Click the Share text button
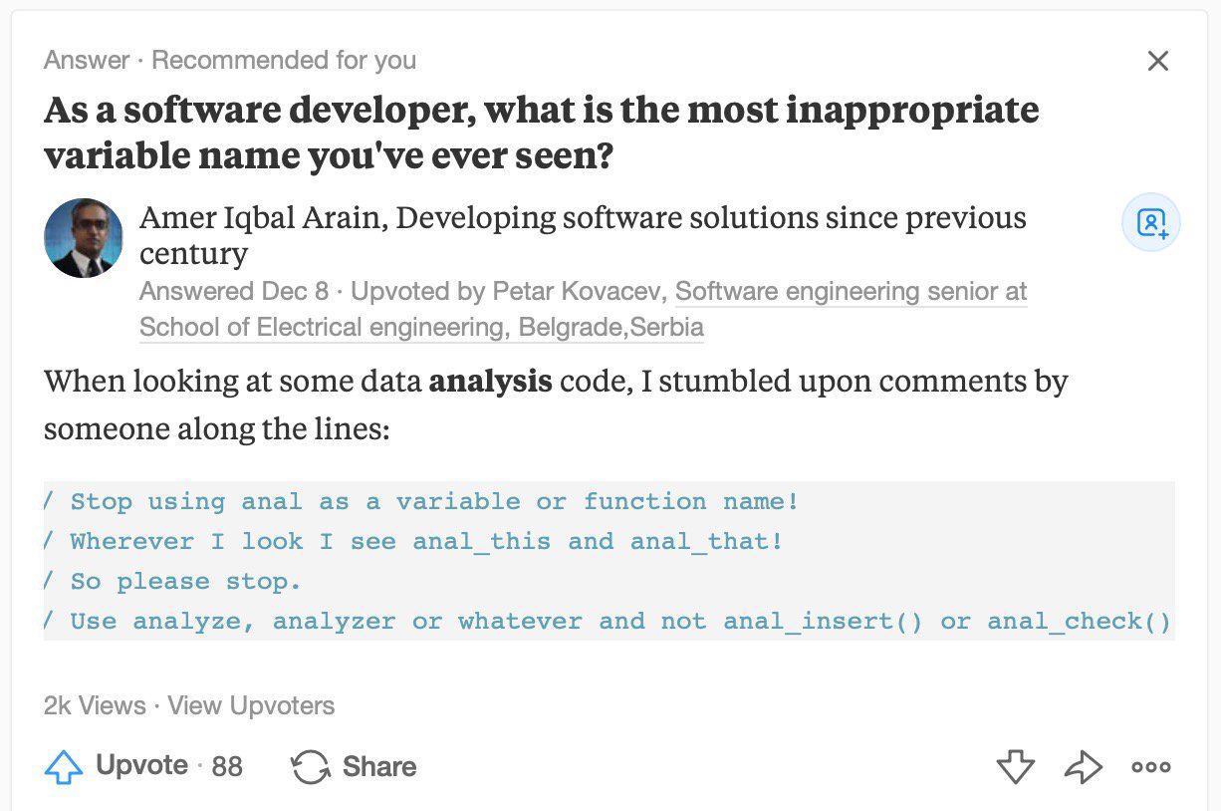 tap(379, 766)
